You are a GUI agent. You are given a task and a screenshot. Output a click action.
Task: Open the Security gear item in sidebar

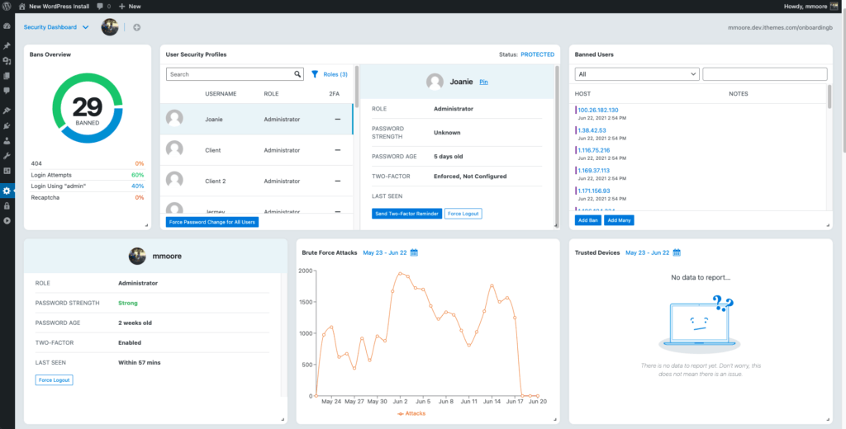tap(7, 191)
